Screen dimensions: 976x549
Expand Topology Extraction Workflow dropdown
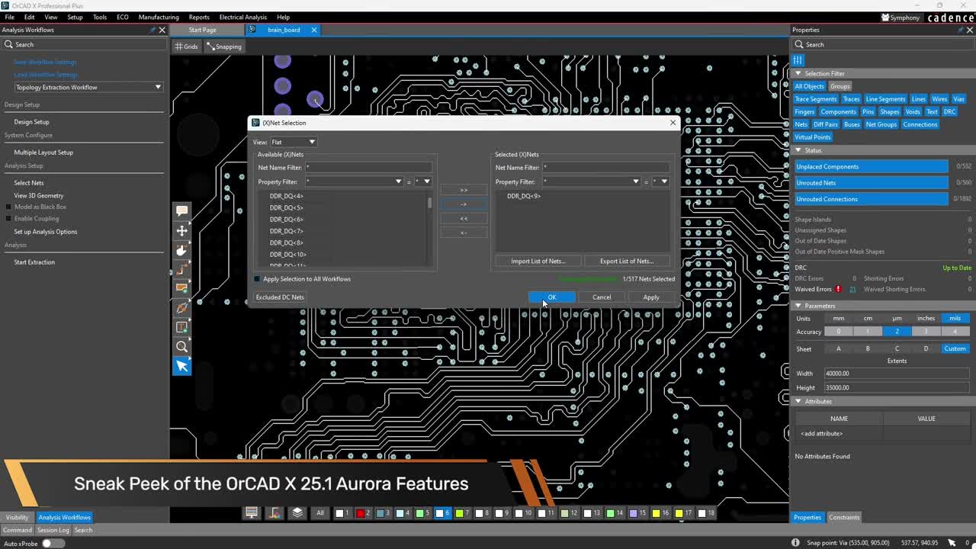[x=88, y=87]
